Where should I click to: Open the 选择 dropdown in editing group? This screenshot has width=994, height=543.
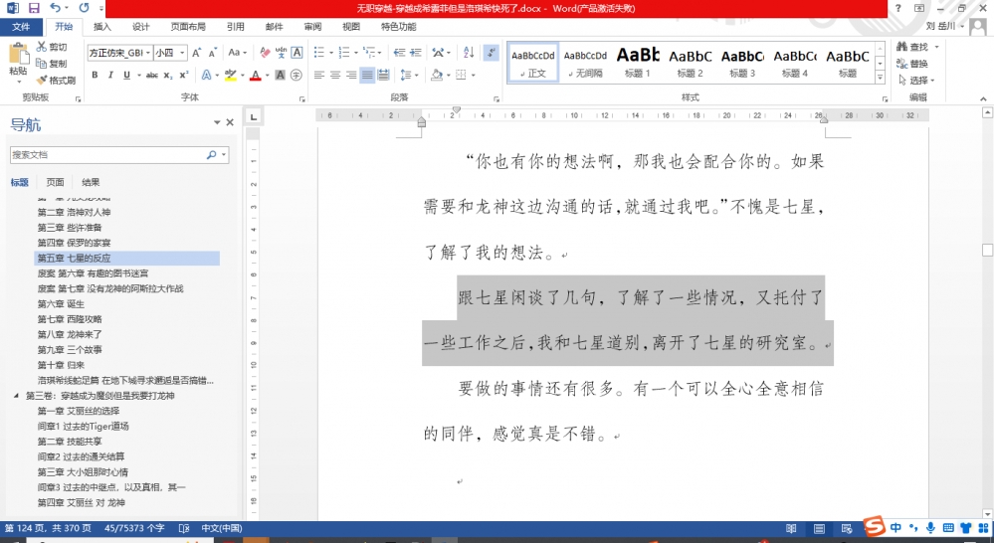pos(916,80)
